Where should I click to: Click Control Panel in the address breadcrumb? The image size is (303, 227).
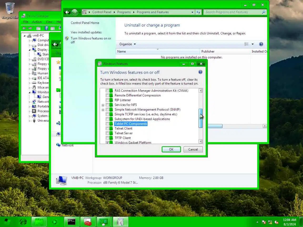click(x=102, y=12)
